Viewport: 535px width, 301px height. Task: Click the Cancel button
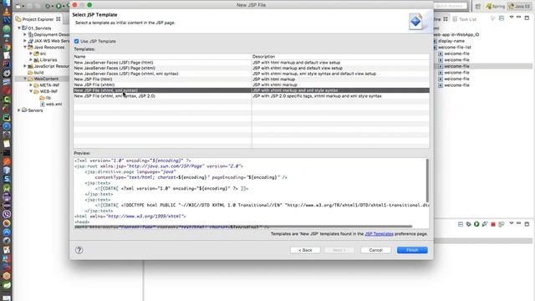375,250
